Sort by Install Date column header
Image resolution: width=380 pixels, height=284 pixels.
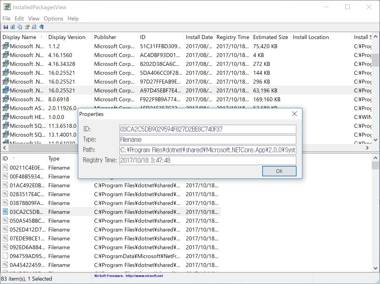[x=199, y=37]
